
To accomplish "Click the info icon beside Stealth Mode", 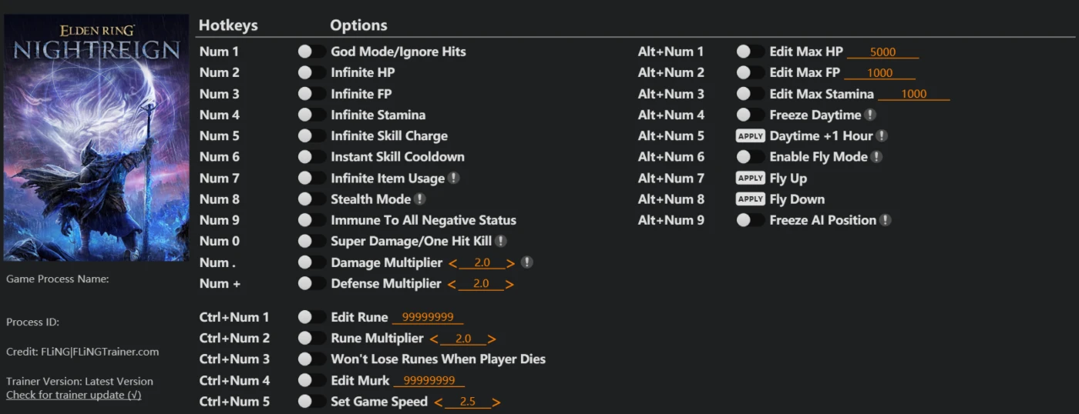I will tap(420, 199).
